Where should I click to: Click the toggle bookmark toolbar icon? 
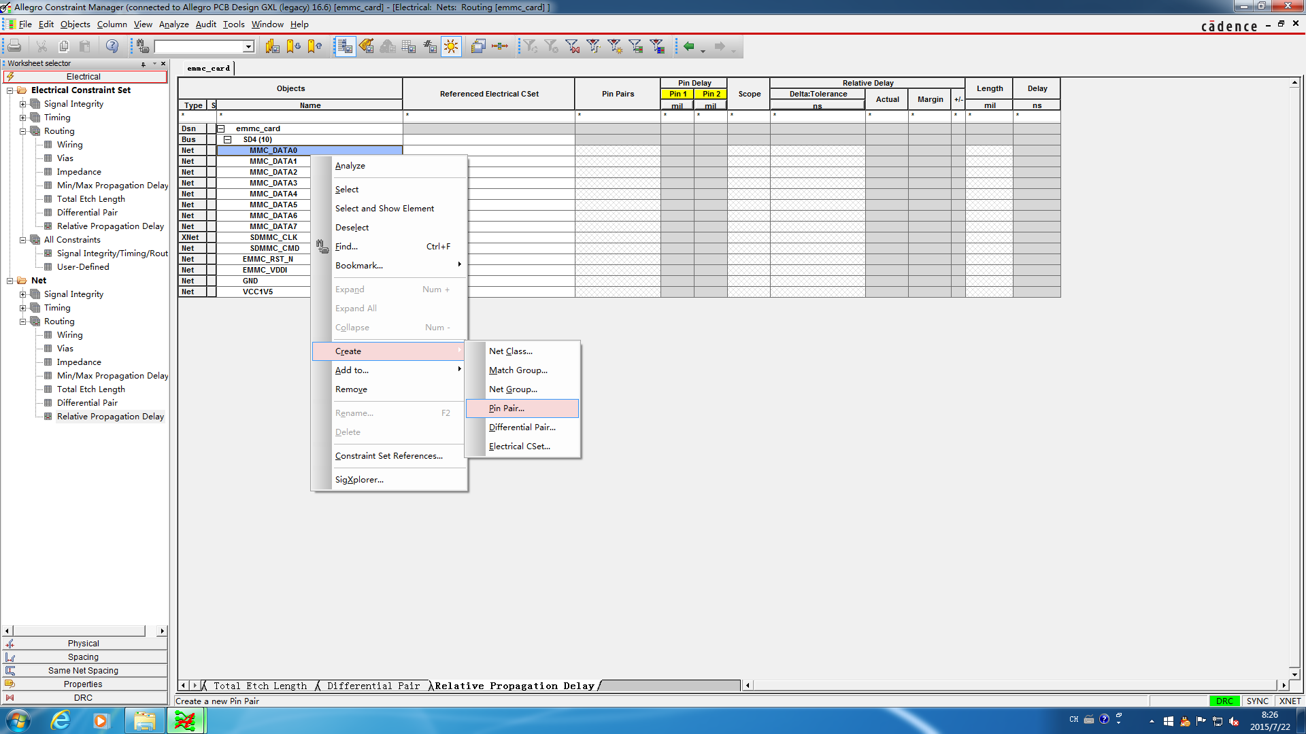[x=272, y=46]
